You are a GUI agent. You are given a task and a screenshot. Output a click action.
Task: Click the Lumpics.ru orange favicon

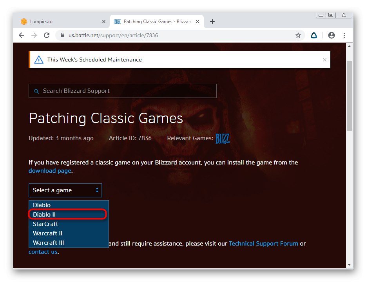tap(24, 22)
